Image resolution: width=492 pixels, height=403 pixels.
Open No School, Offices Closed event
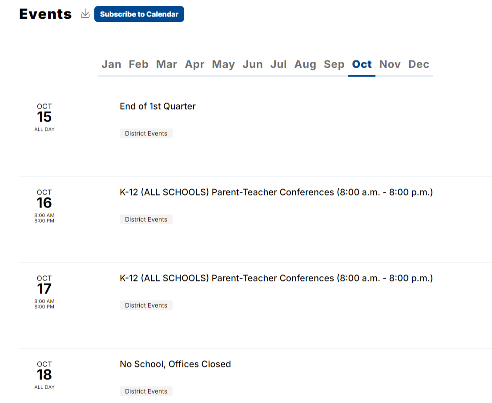175,364
